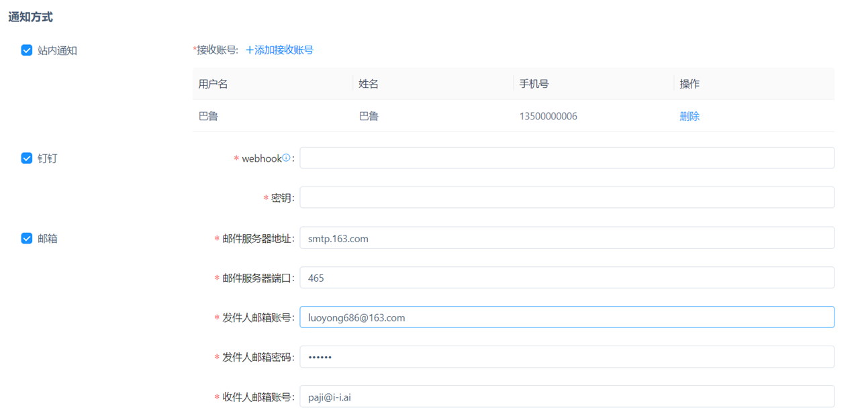Click the 用户名 column header
The image size is (862, 418).
[x=213, y=84]
